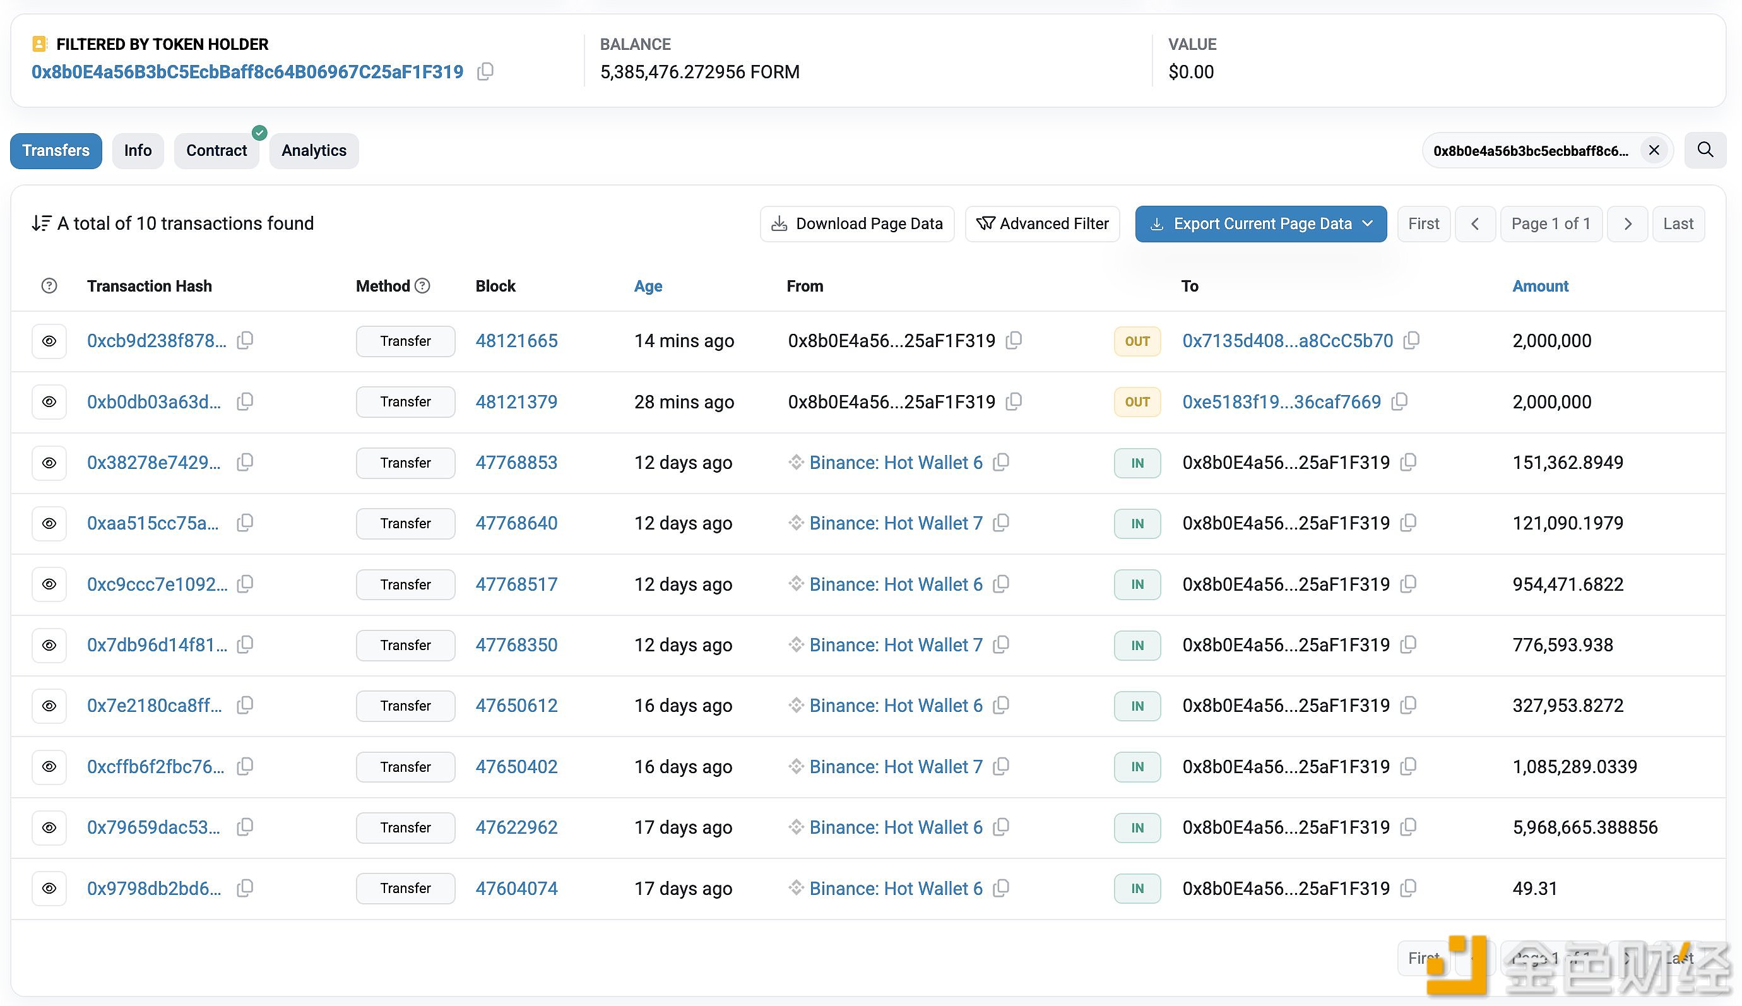This screenshot has height=1006, width=1742.
Task: Sort by the Amount column header
Action: coord(1539,286)
